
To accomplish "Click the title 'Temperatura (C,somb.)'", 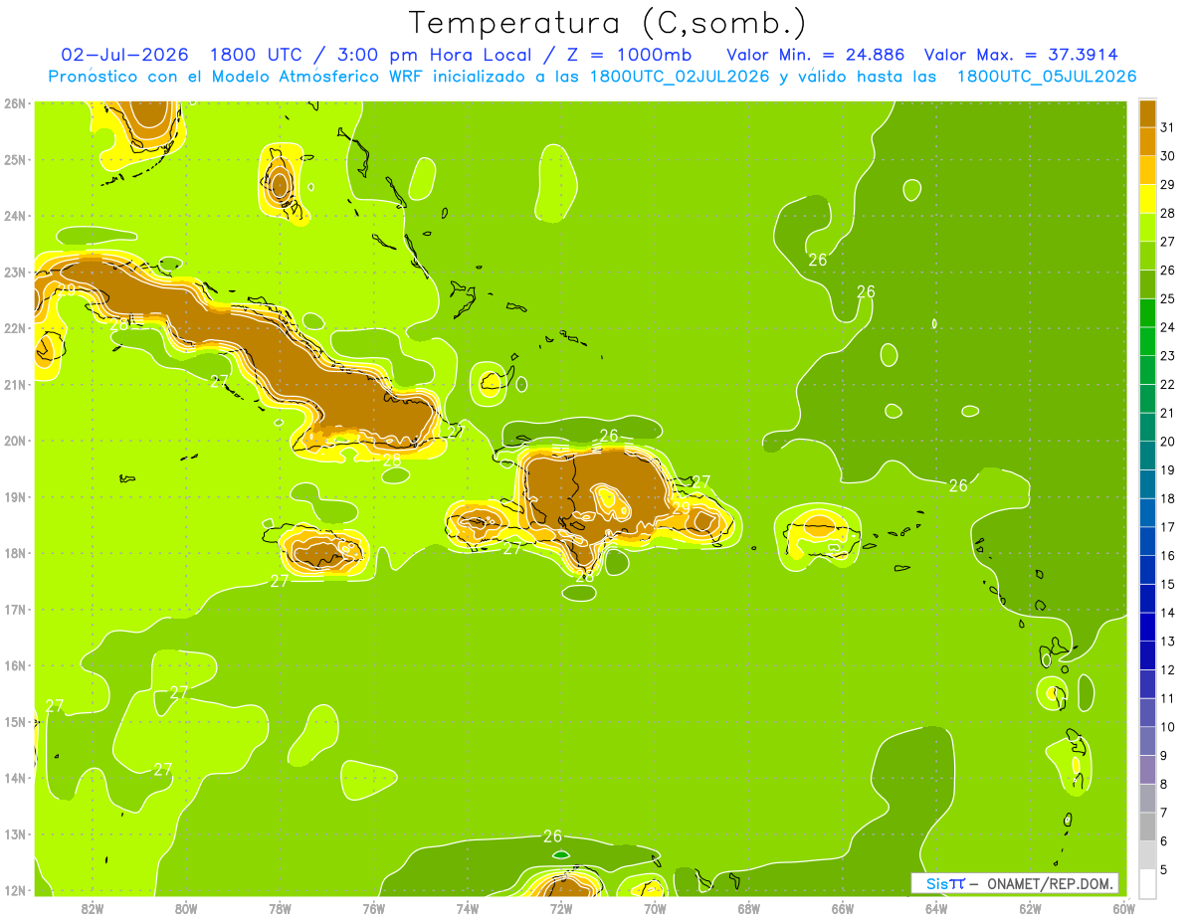I will tap(607, 23).
